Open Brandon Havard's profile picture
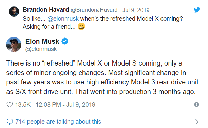 click(14, 11)
